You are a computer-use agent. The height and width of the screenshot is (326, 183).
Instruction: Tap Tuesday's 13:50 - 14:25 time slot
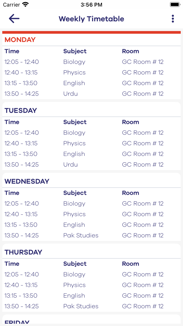tap(21, 165)
